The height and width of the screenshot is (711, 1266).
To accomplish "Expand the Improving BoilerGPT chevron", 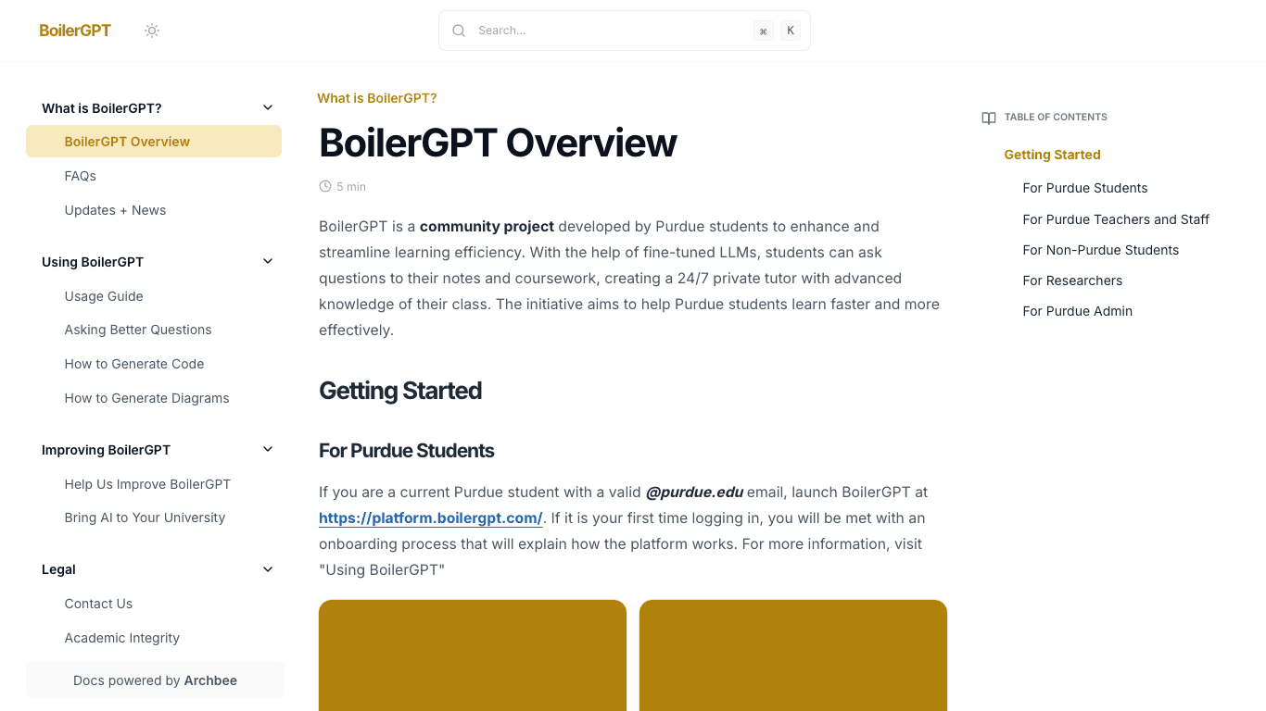I will pyautogui.click(x=267, y=448).
